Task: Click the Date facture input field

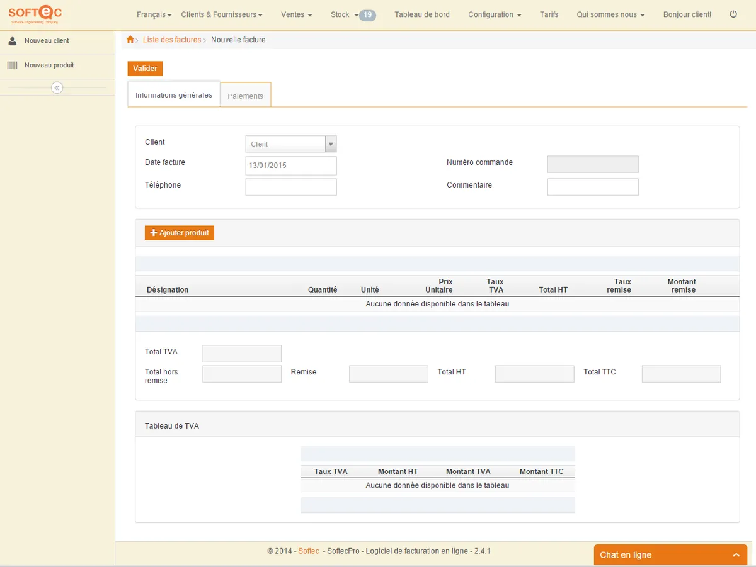Action: (x=291, y=166)
